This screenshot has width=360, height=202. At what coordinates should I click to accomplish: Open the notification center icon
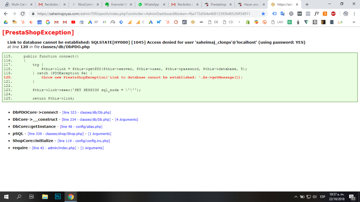(x=352, y=197)
